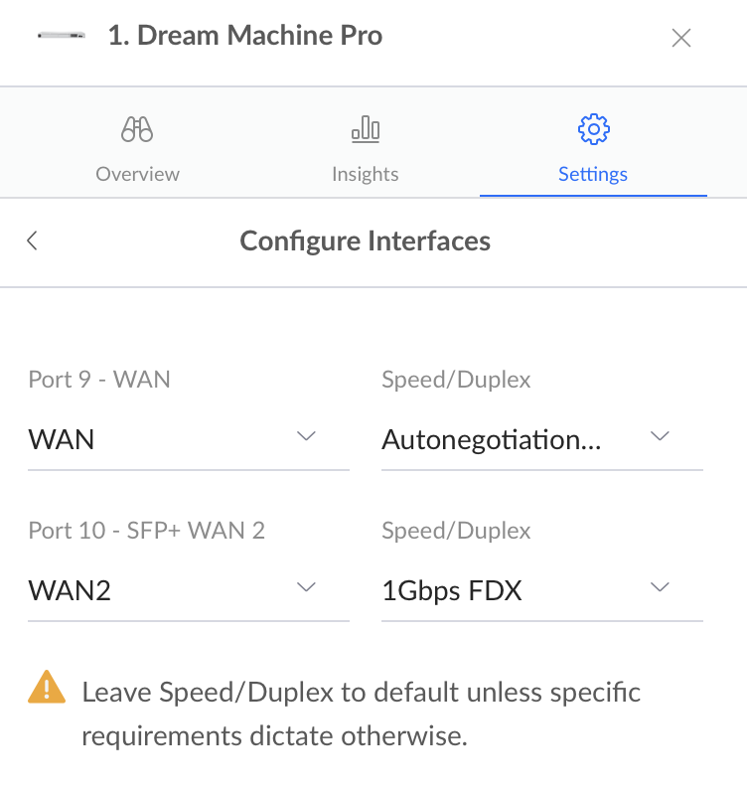Select the Settings tab label

click(593, 174)
